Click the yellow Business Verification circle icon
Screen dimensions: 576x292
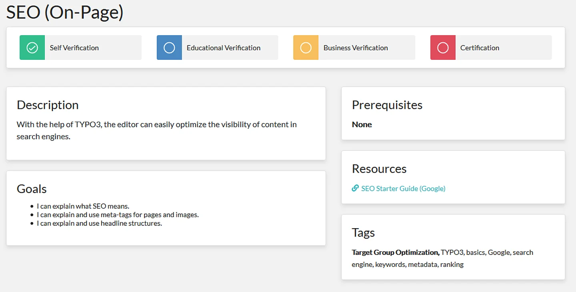pyautogui.click(x=306, y=48)
